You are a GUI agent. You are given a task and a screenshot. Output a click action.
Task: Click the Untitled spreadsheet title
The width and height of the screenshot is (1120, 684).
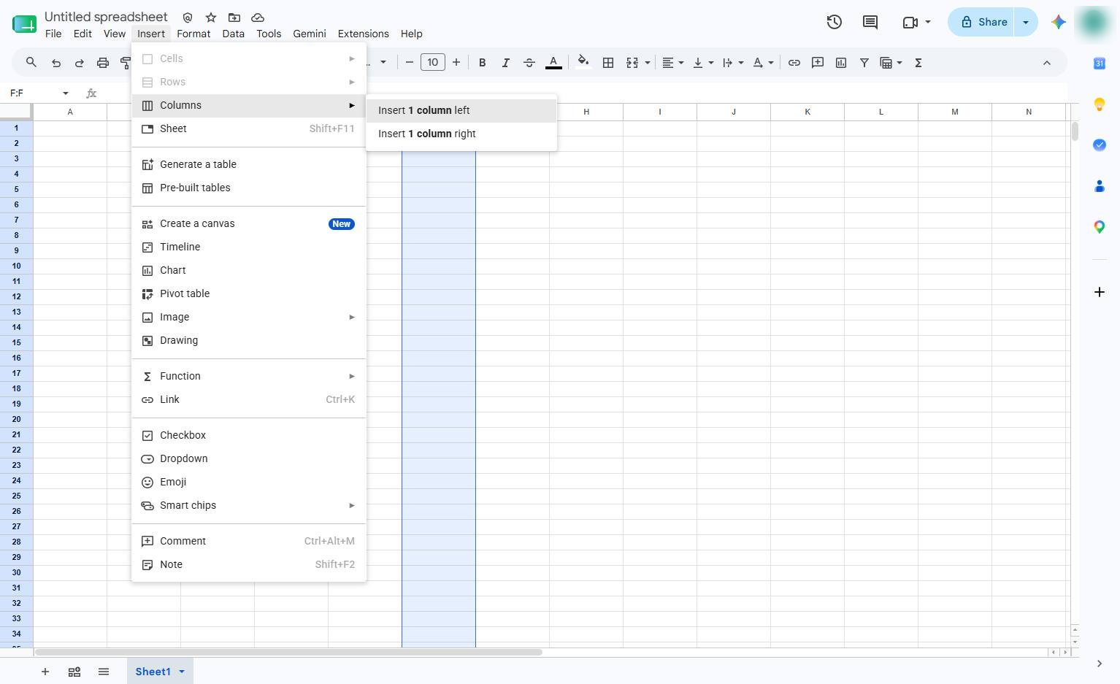point(106,17)
